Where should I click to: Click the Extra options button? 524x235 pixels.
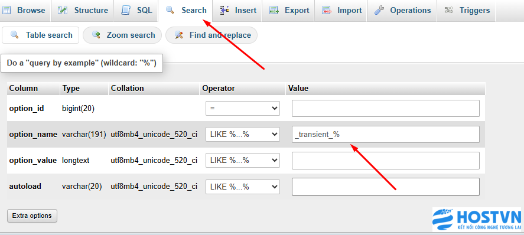click(x=32, y=216)
